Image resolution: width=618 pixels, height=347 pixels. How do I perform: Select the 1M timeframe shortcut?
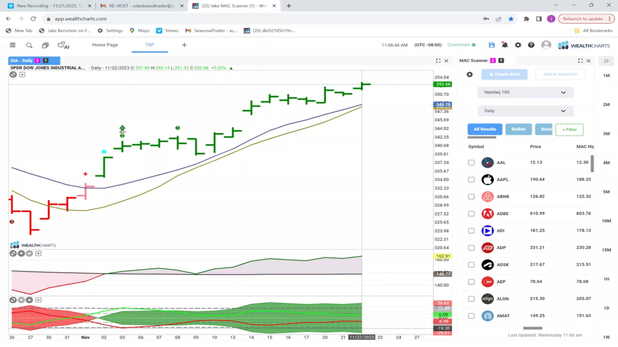[606, 76]
